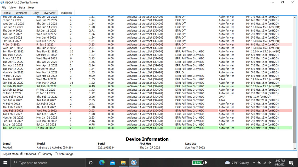Open File Explorer from taskbar
This screenshot has height=167, width=298.
coord(123,163)
